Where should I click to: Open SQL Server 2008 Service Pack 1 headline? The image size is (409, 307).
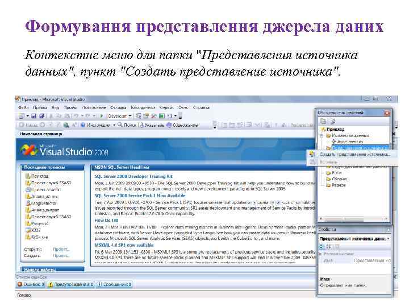[140, 196]
